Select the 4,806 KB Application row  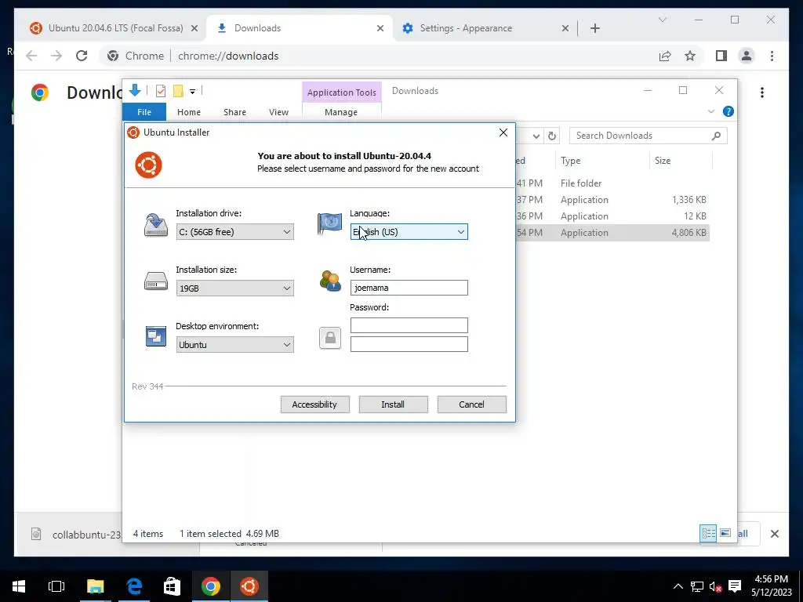click(612, 232)
